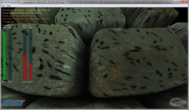189x110 pixels.
Task: Click the red GPU1 temperature bar
Action: click(31, 72)
